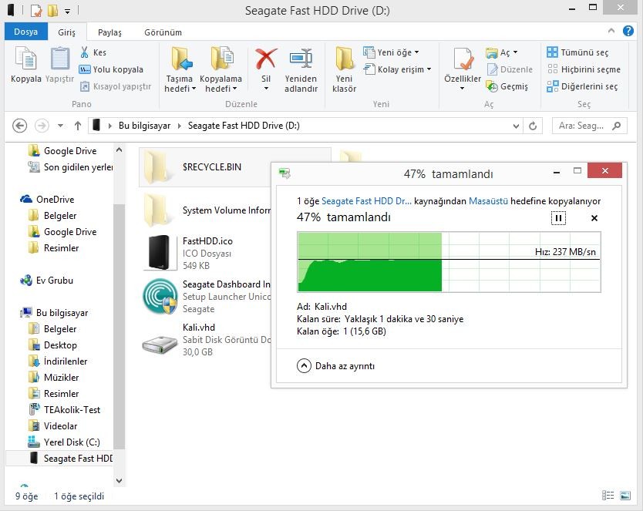Select FastHDD.ico file

pos(207,253)
